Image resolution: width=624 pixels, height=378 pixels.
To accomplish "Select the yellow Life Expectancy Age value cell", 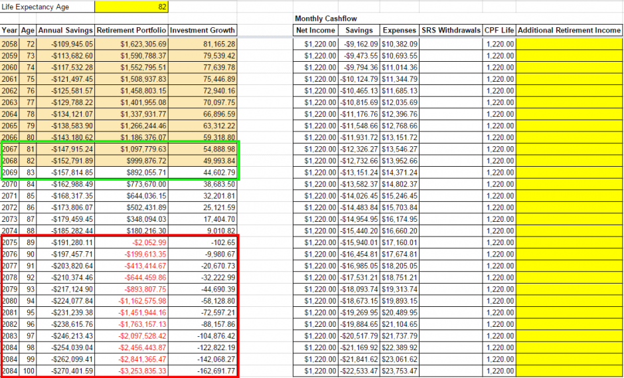I will [131, 7].
